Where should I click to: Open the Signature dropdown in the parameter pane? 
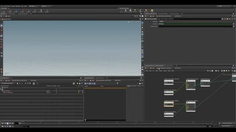(162, 21)
